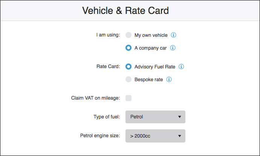
Task: Click the Advisory Fuel Rate label text
Action: click(x=155, y=67)
